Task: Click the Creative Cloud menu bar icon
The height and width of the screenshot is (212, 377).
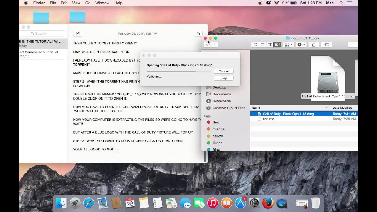Action: click(x=268, y=3)
